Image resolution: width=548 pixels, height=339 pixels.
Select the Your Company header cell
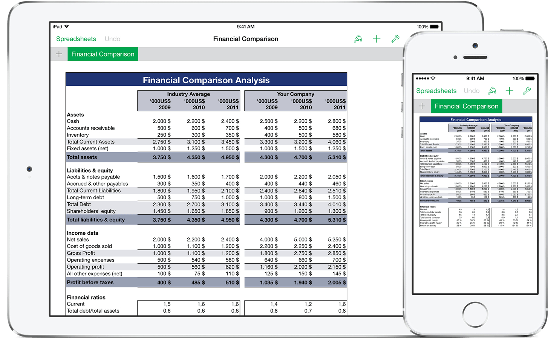[x=295, y=94]
